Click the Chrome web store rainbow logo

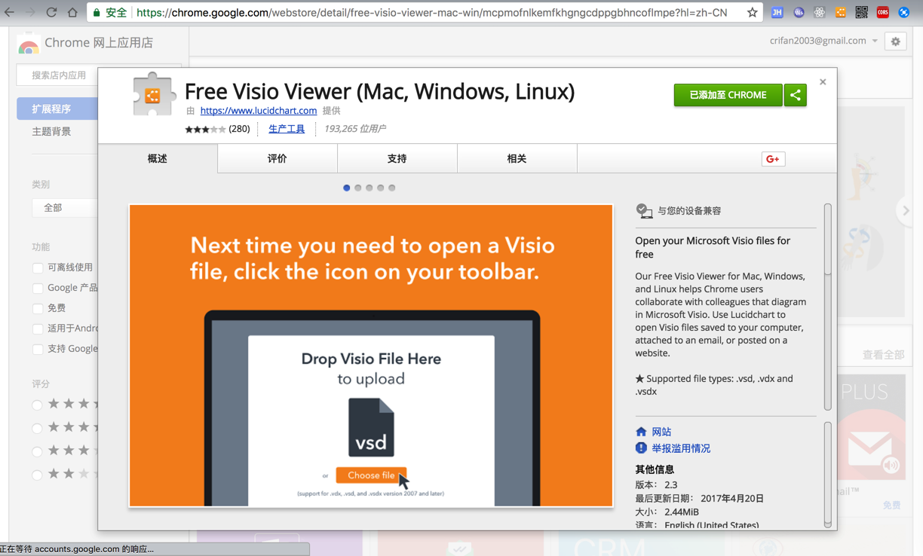(29, 45)
